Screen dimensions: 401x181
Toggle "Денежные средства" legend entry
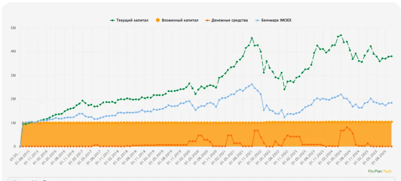pos(229,20)
